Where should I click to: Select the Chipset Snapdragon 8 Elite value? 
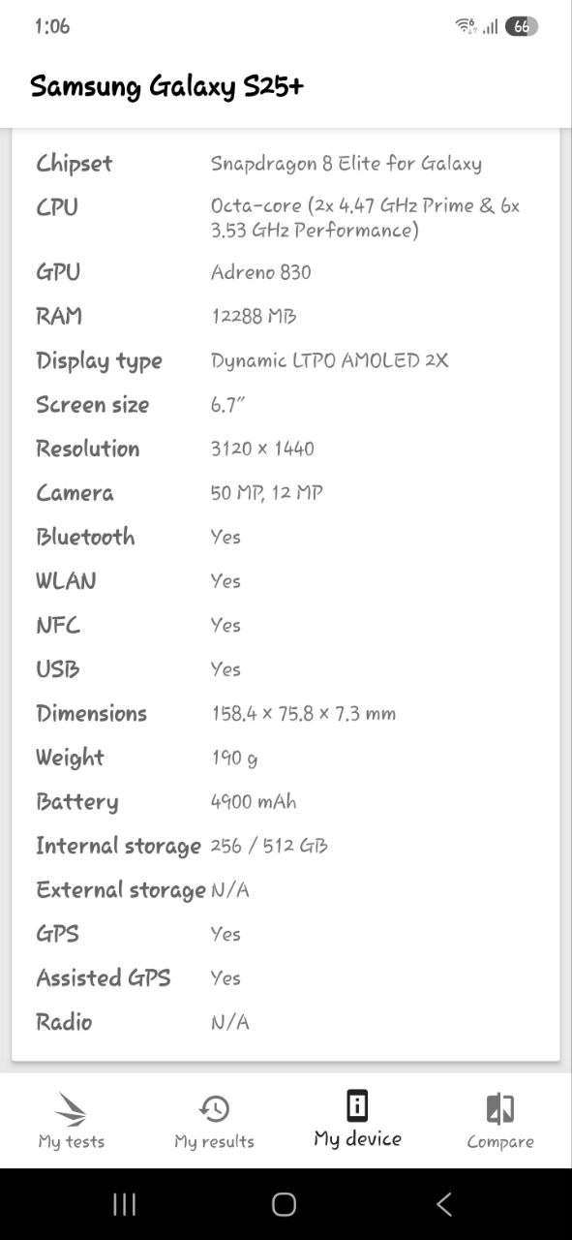point(346,163)
